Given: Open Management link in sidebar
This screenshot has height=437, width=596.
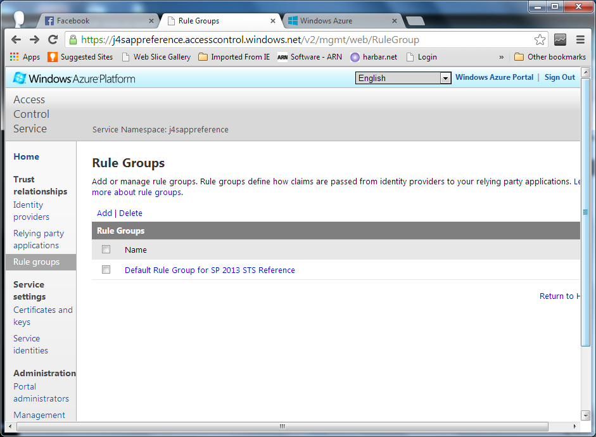Looking at the screenshot, I should point(39,415).
